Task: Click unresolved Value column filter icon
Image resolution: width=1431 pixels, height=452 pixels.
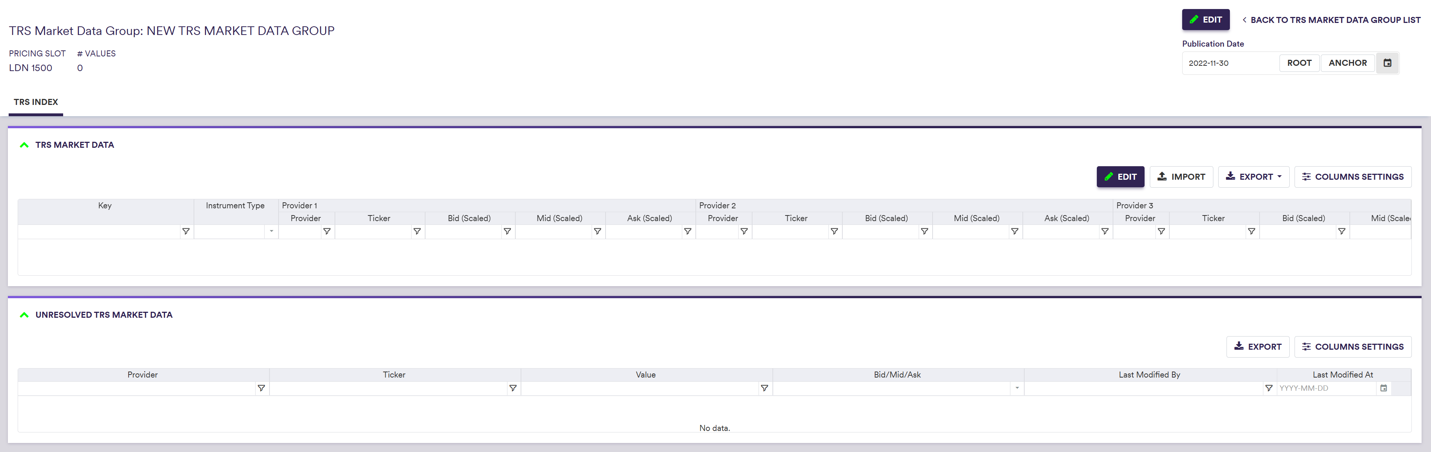Action: click(765, 388)
